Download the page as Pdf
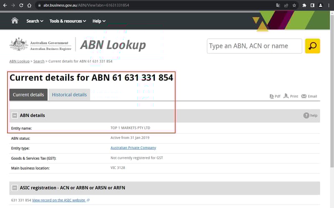 (275, 96)
